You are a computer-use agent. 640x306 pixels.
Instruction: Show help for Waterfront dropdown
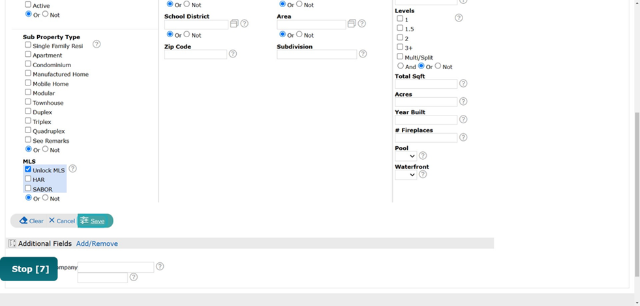423,174
